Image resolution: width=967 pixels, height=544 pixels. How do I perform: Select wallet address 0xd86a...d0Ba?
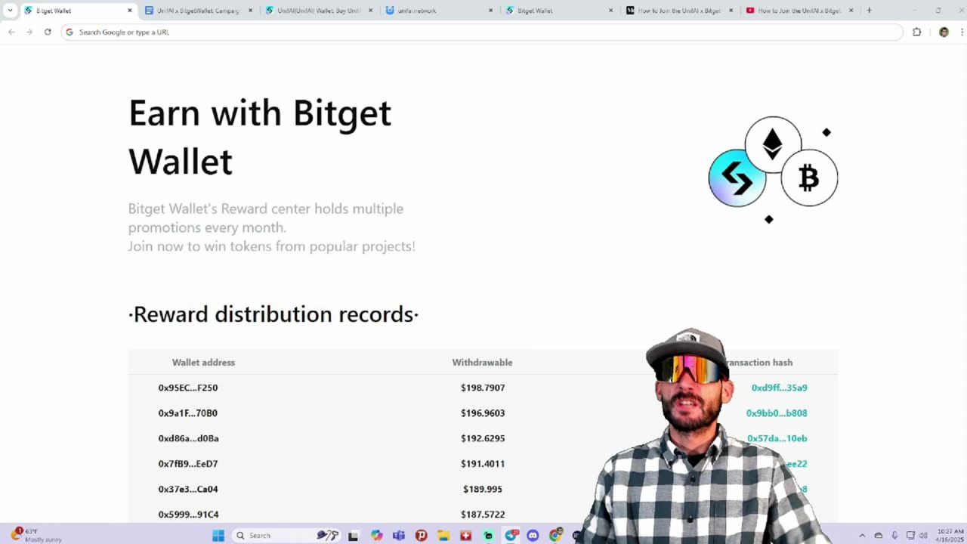tap(188, 438)
